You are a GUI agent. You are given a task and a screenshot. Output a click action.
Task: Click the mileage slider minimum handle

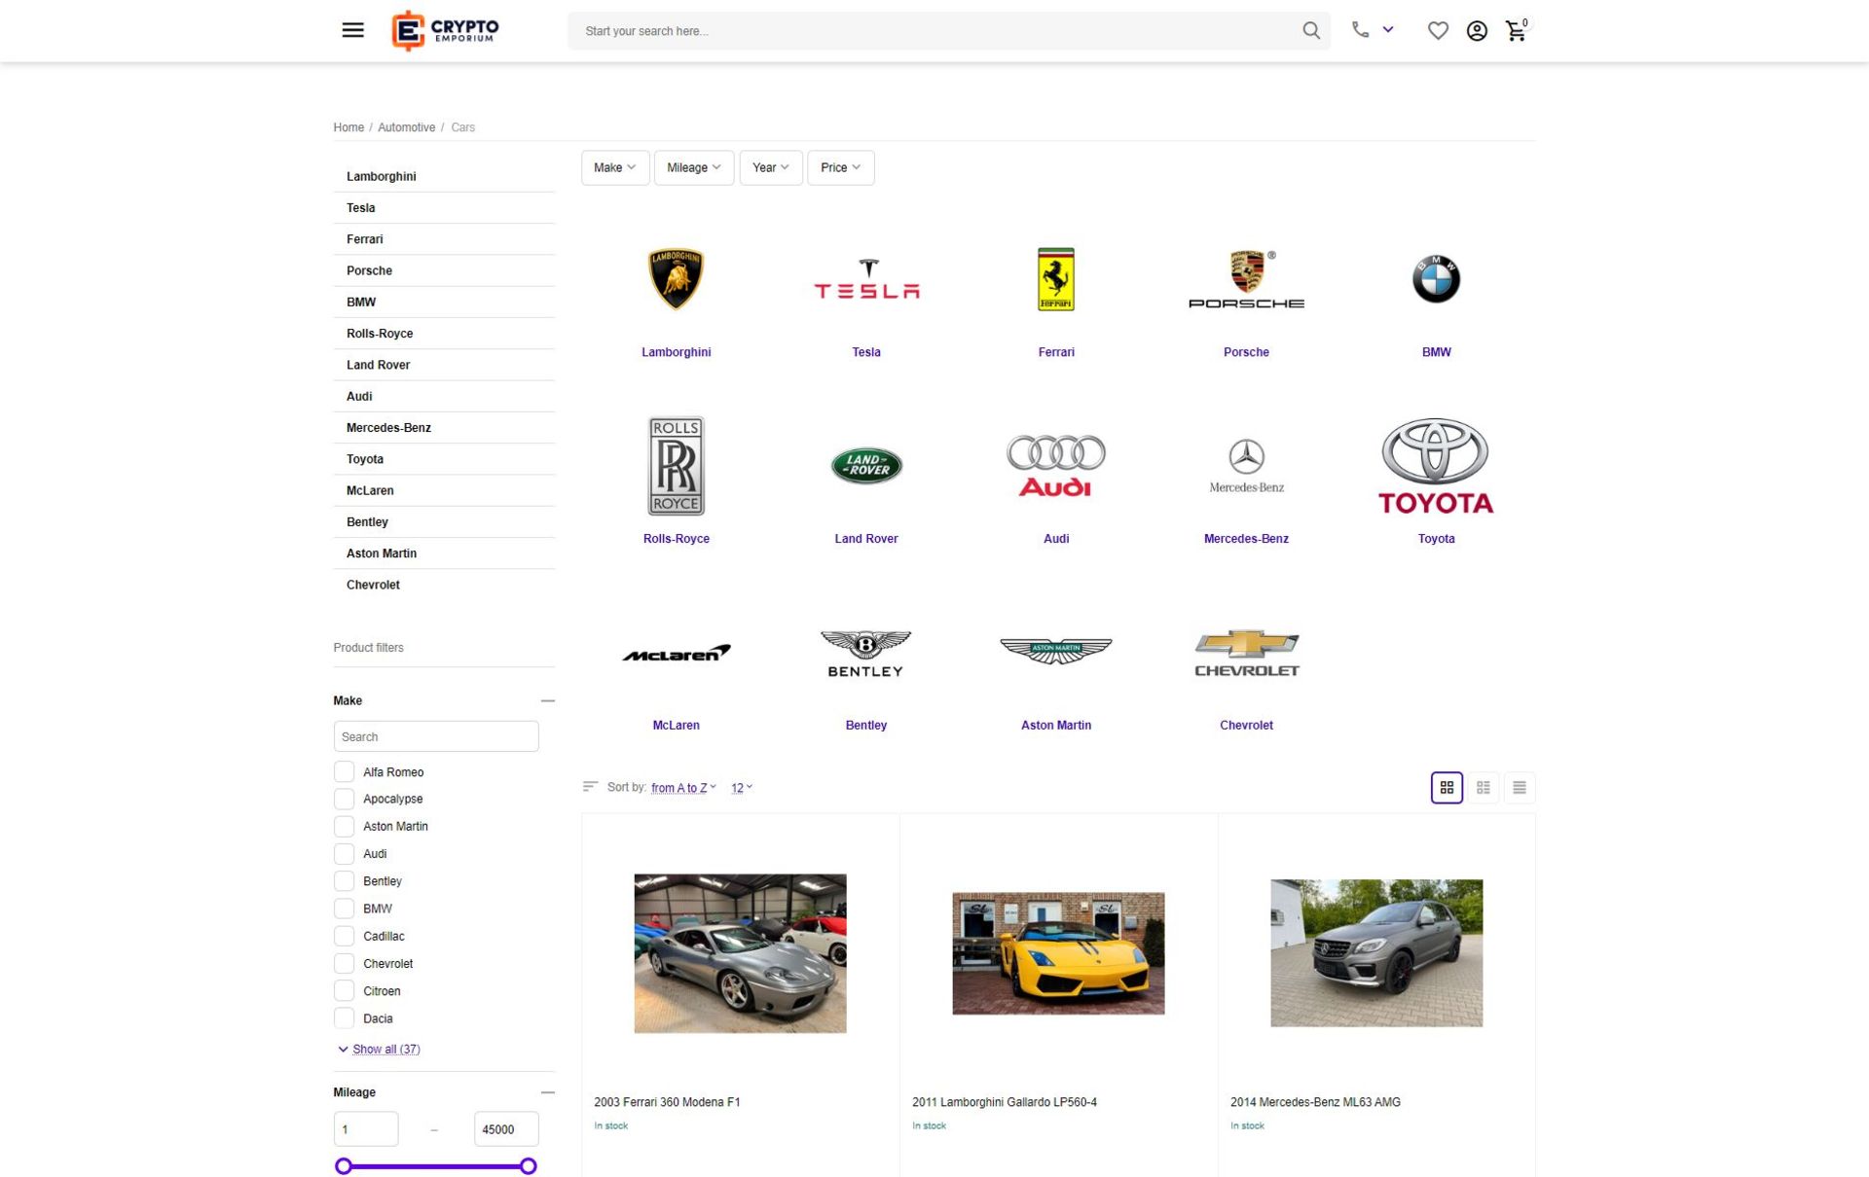[x=343, y=1165]
